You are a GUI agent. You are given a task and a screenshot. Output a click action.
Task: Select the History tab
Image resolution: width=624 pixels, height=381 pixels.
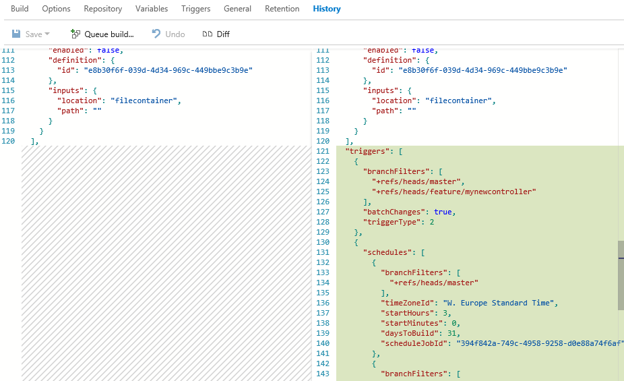[x=327, y=9]
